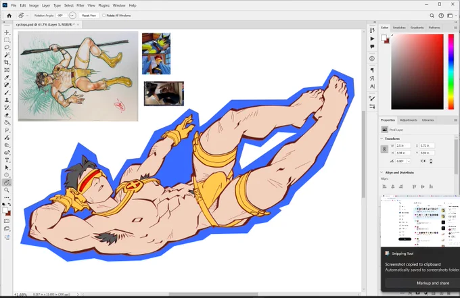Select the Move tool
This screenshot has width=460, height=298.
(x=7, y=32)
